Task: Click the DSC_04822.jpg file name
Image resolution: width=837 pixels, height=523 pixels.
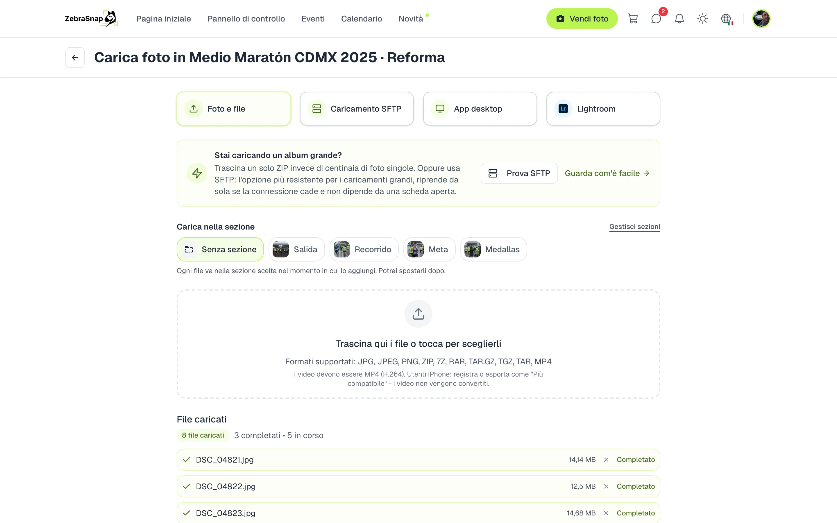Action: (x=226, y=486)
